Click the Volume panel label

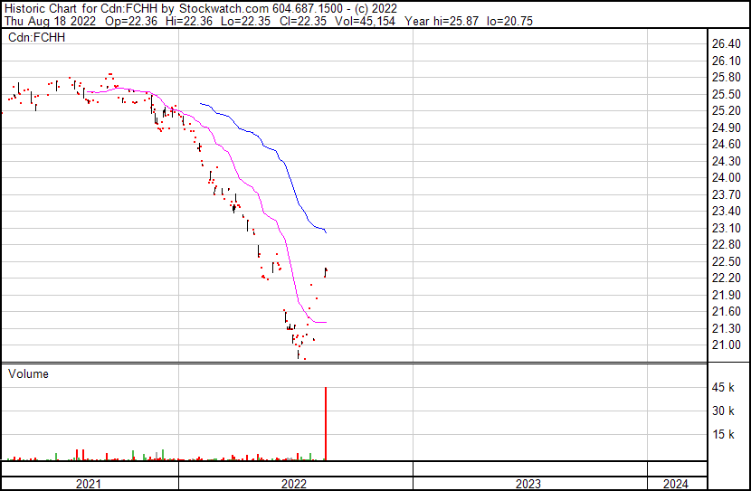(28, 373)
